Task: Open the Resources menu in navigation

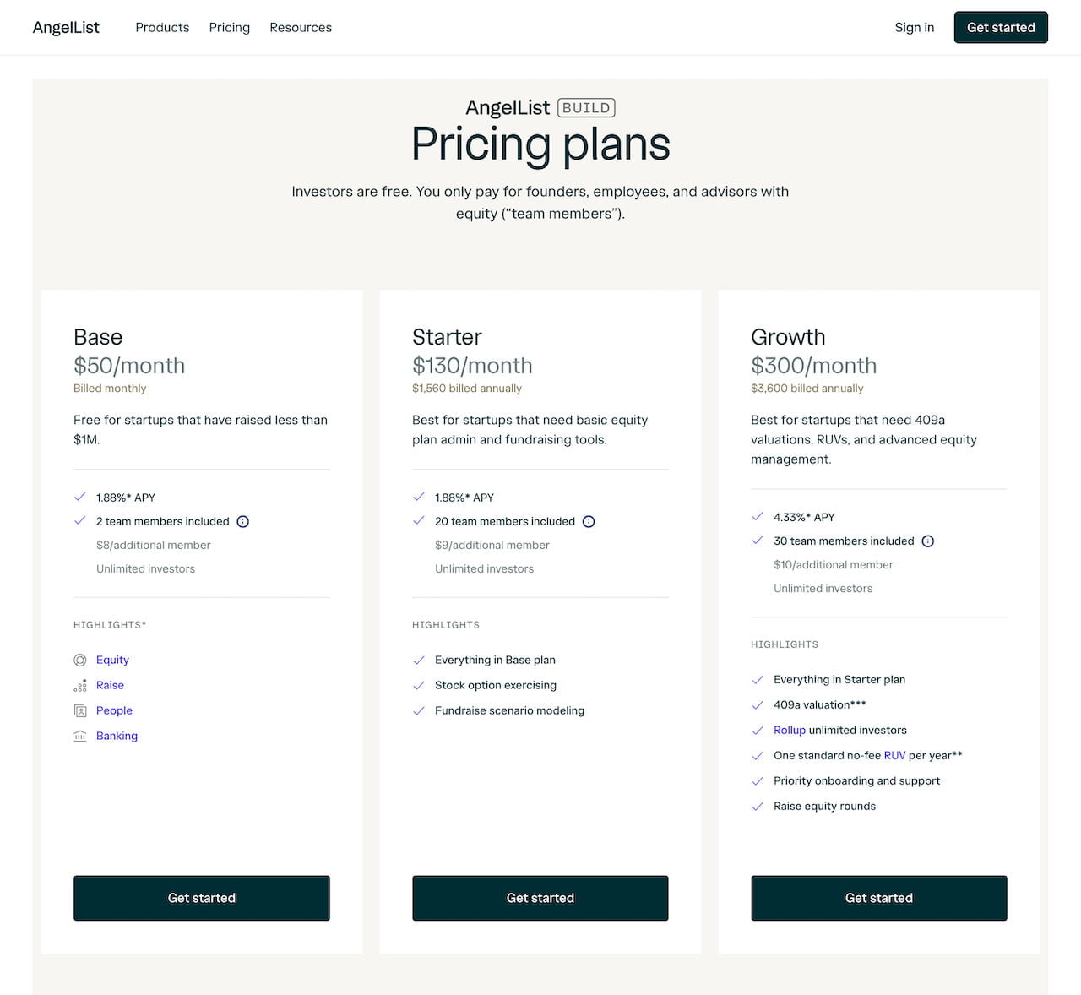Action: [x=301, y=28]
